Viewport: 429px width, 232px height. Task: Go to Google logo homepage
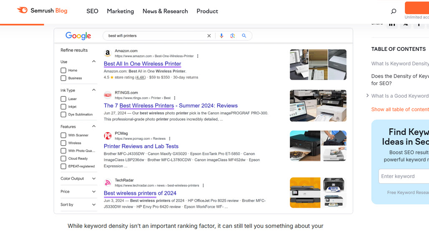(78, 36)
